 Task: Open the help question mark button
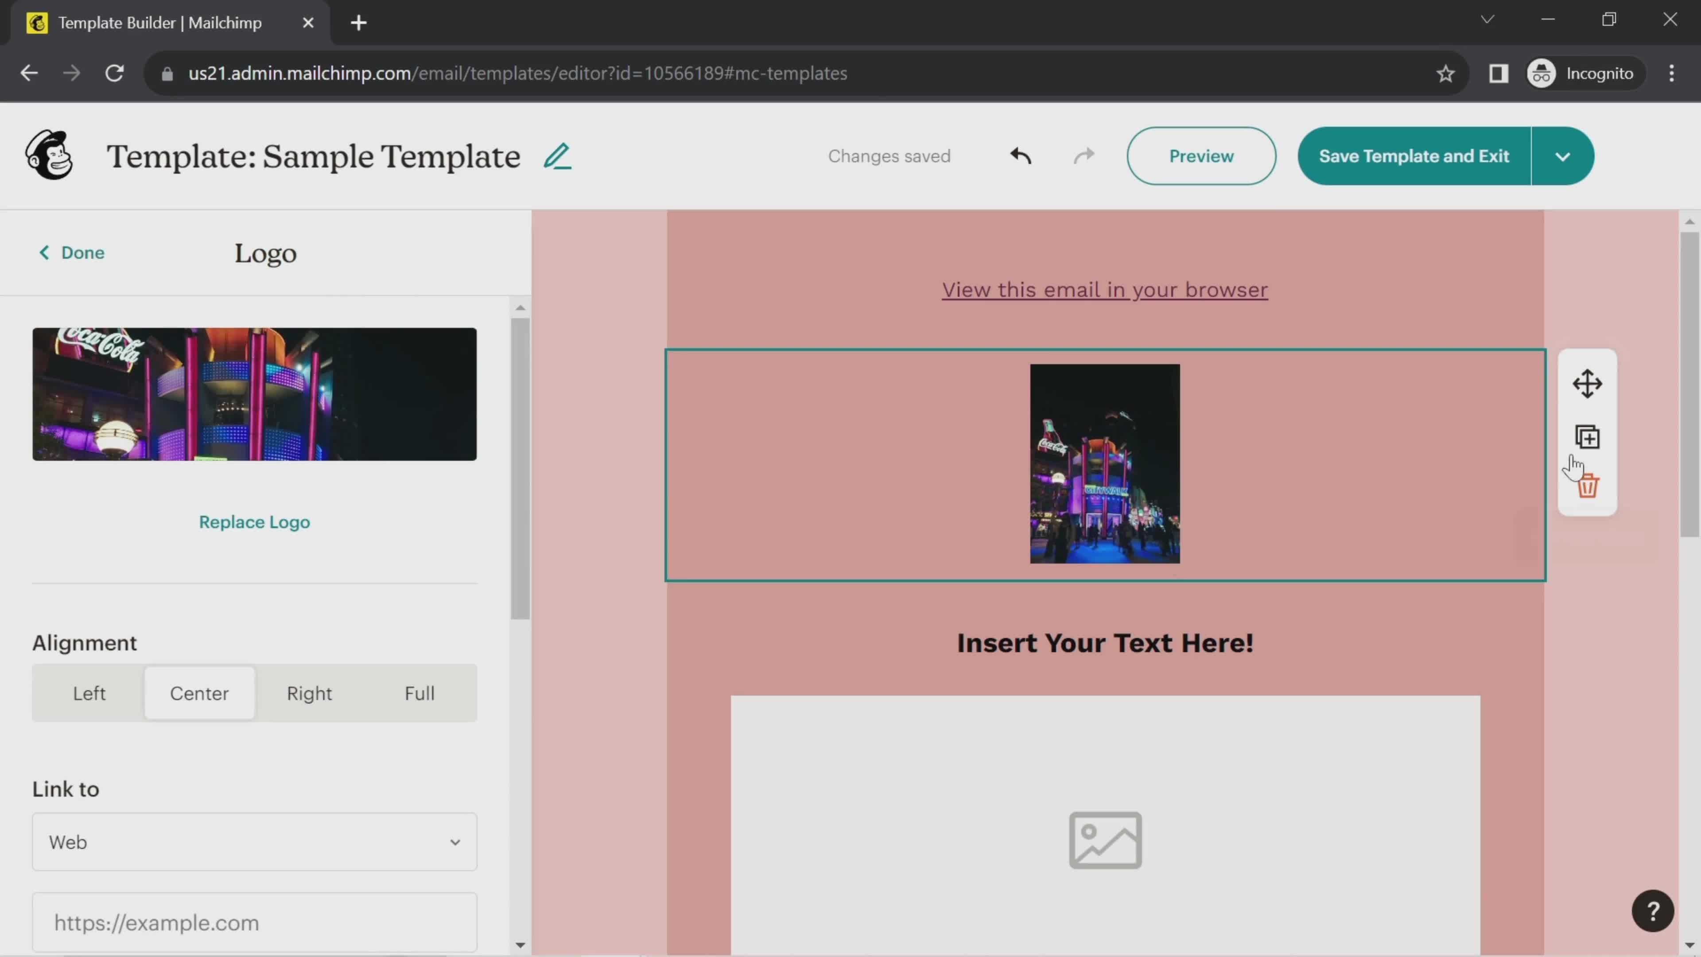1652,911
